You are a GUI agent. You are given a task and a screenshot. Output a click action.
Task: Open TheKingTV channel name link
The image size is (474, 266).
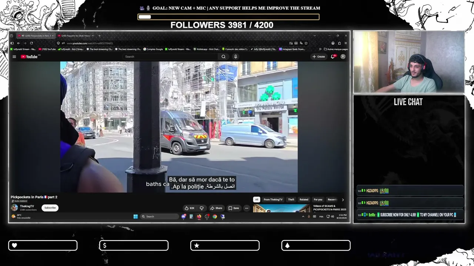pos(27,206)
